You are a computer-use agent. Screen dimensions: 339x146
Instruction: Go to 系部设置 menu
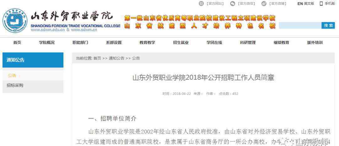[x=114, y=43]
